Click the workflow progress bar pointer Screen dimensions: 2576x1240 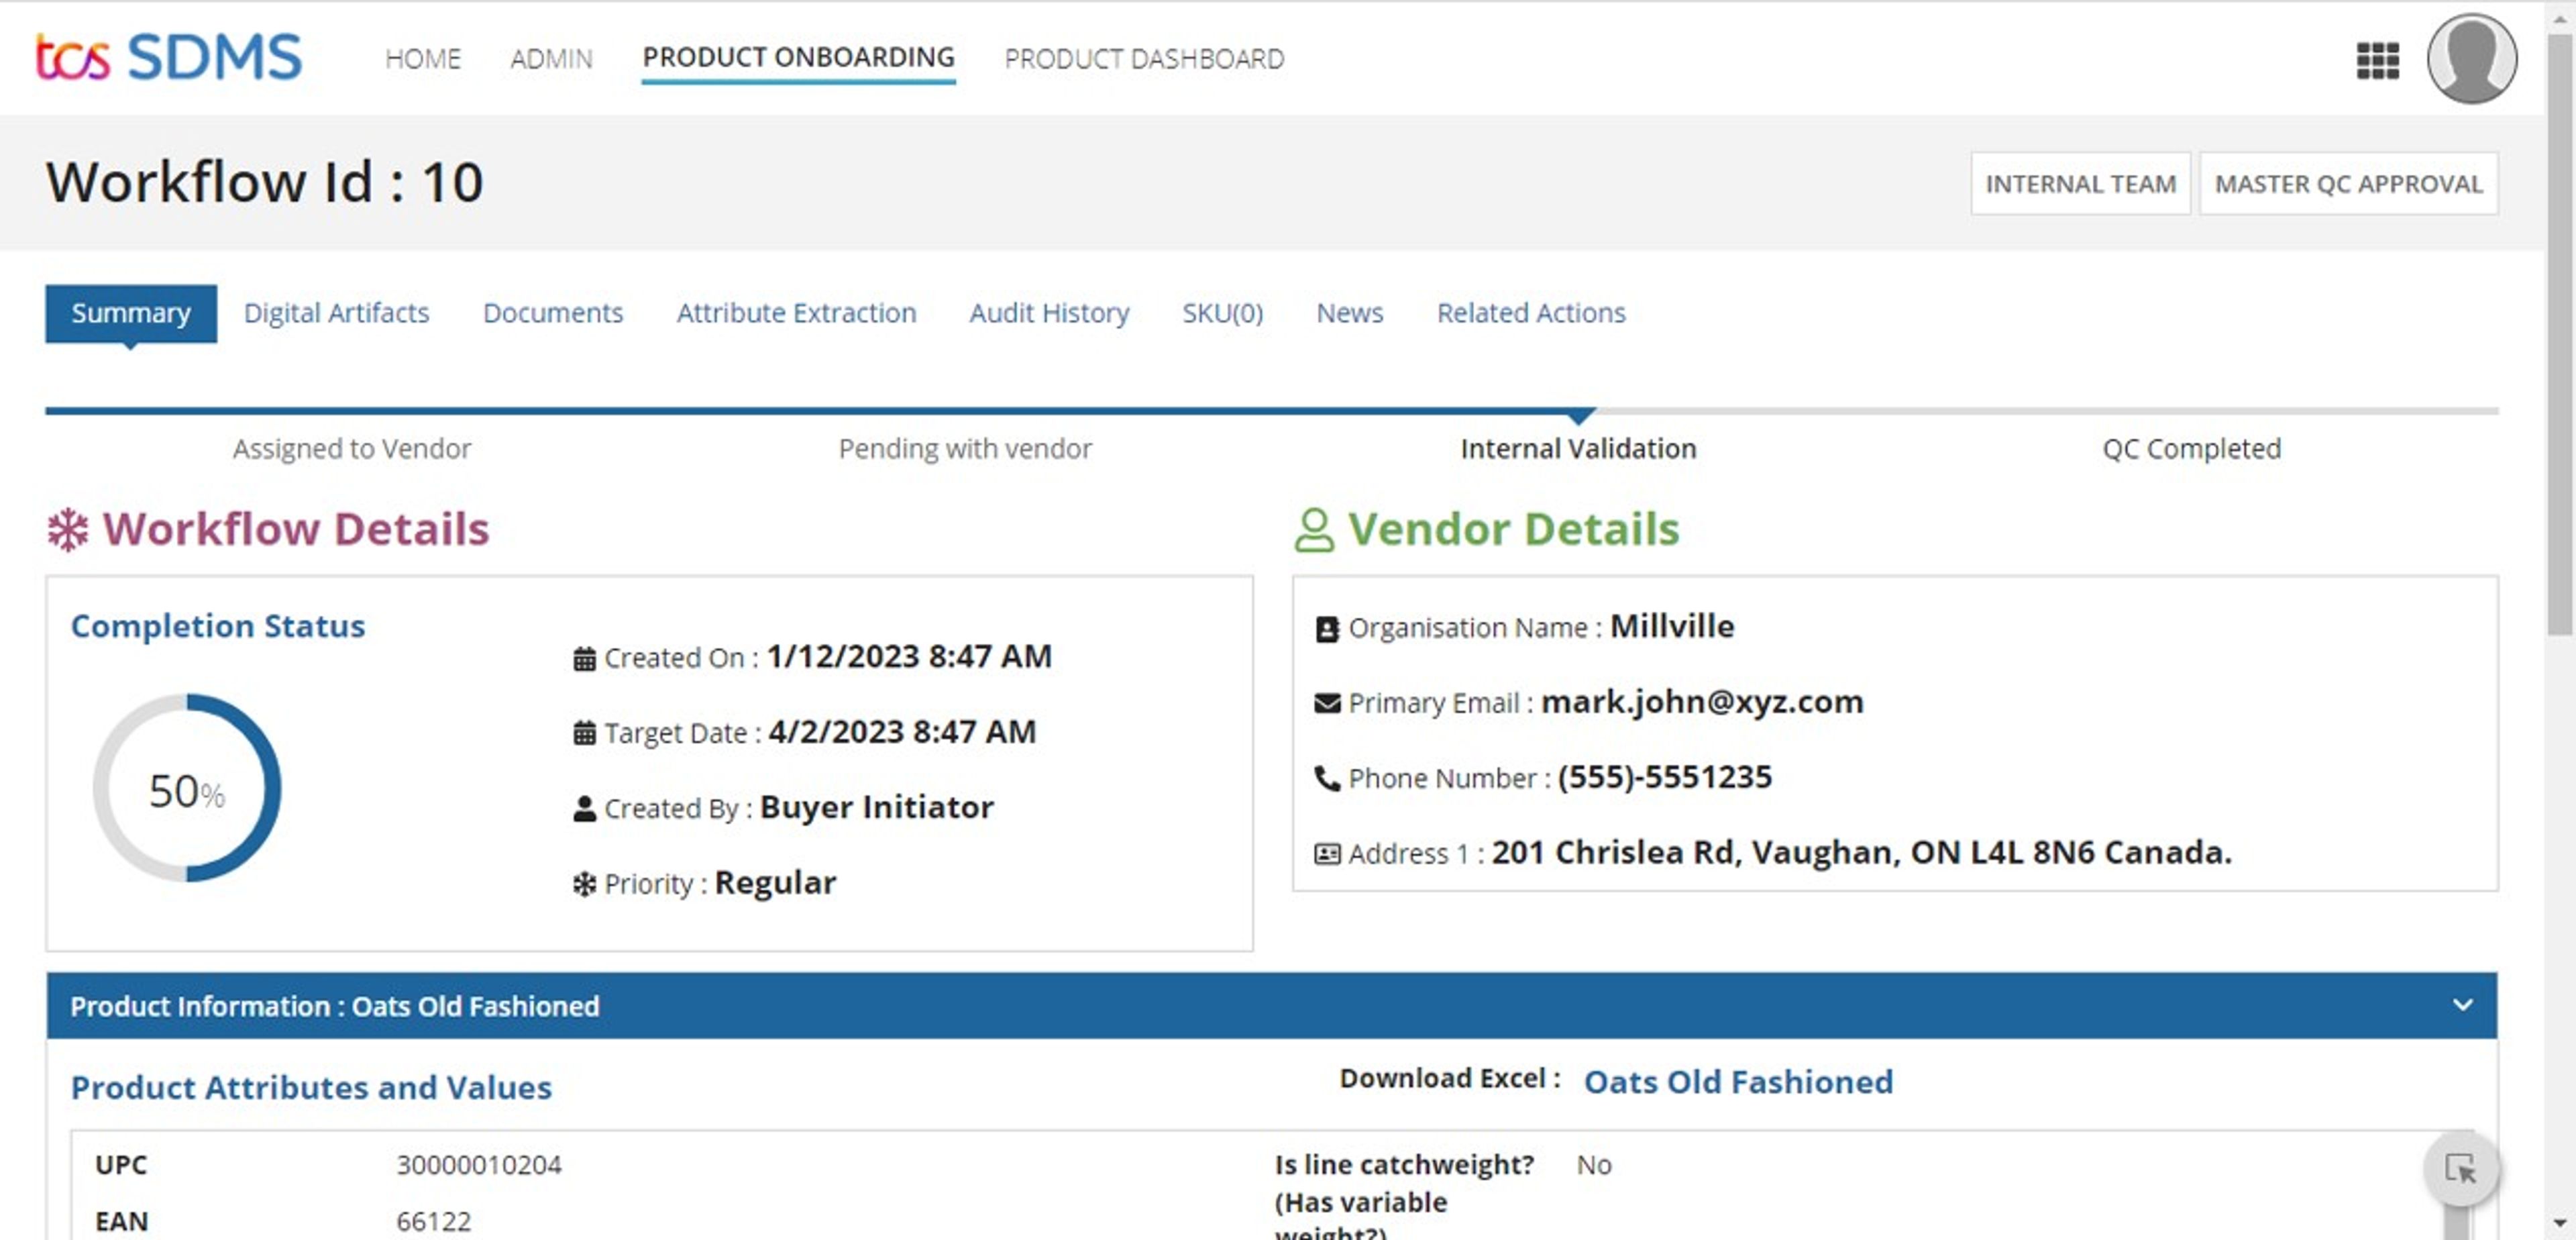[1580, 416]
